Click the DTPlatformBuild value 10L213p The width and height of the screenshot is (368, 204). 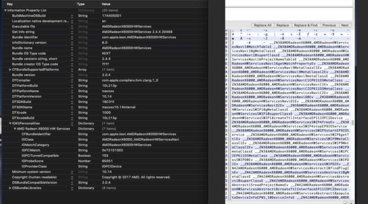(x=109, y=86)
